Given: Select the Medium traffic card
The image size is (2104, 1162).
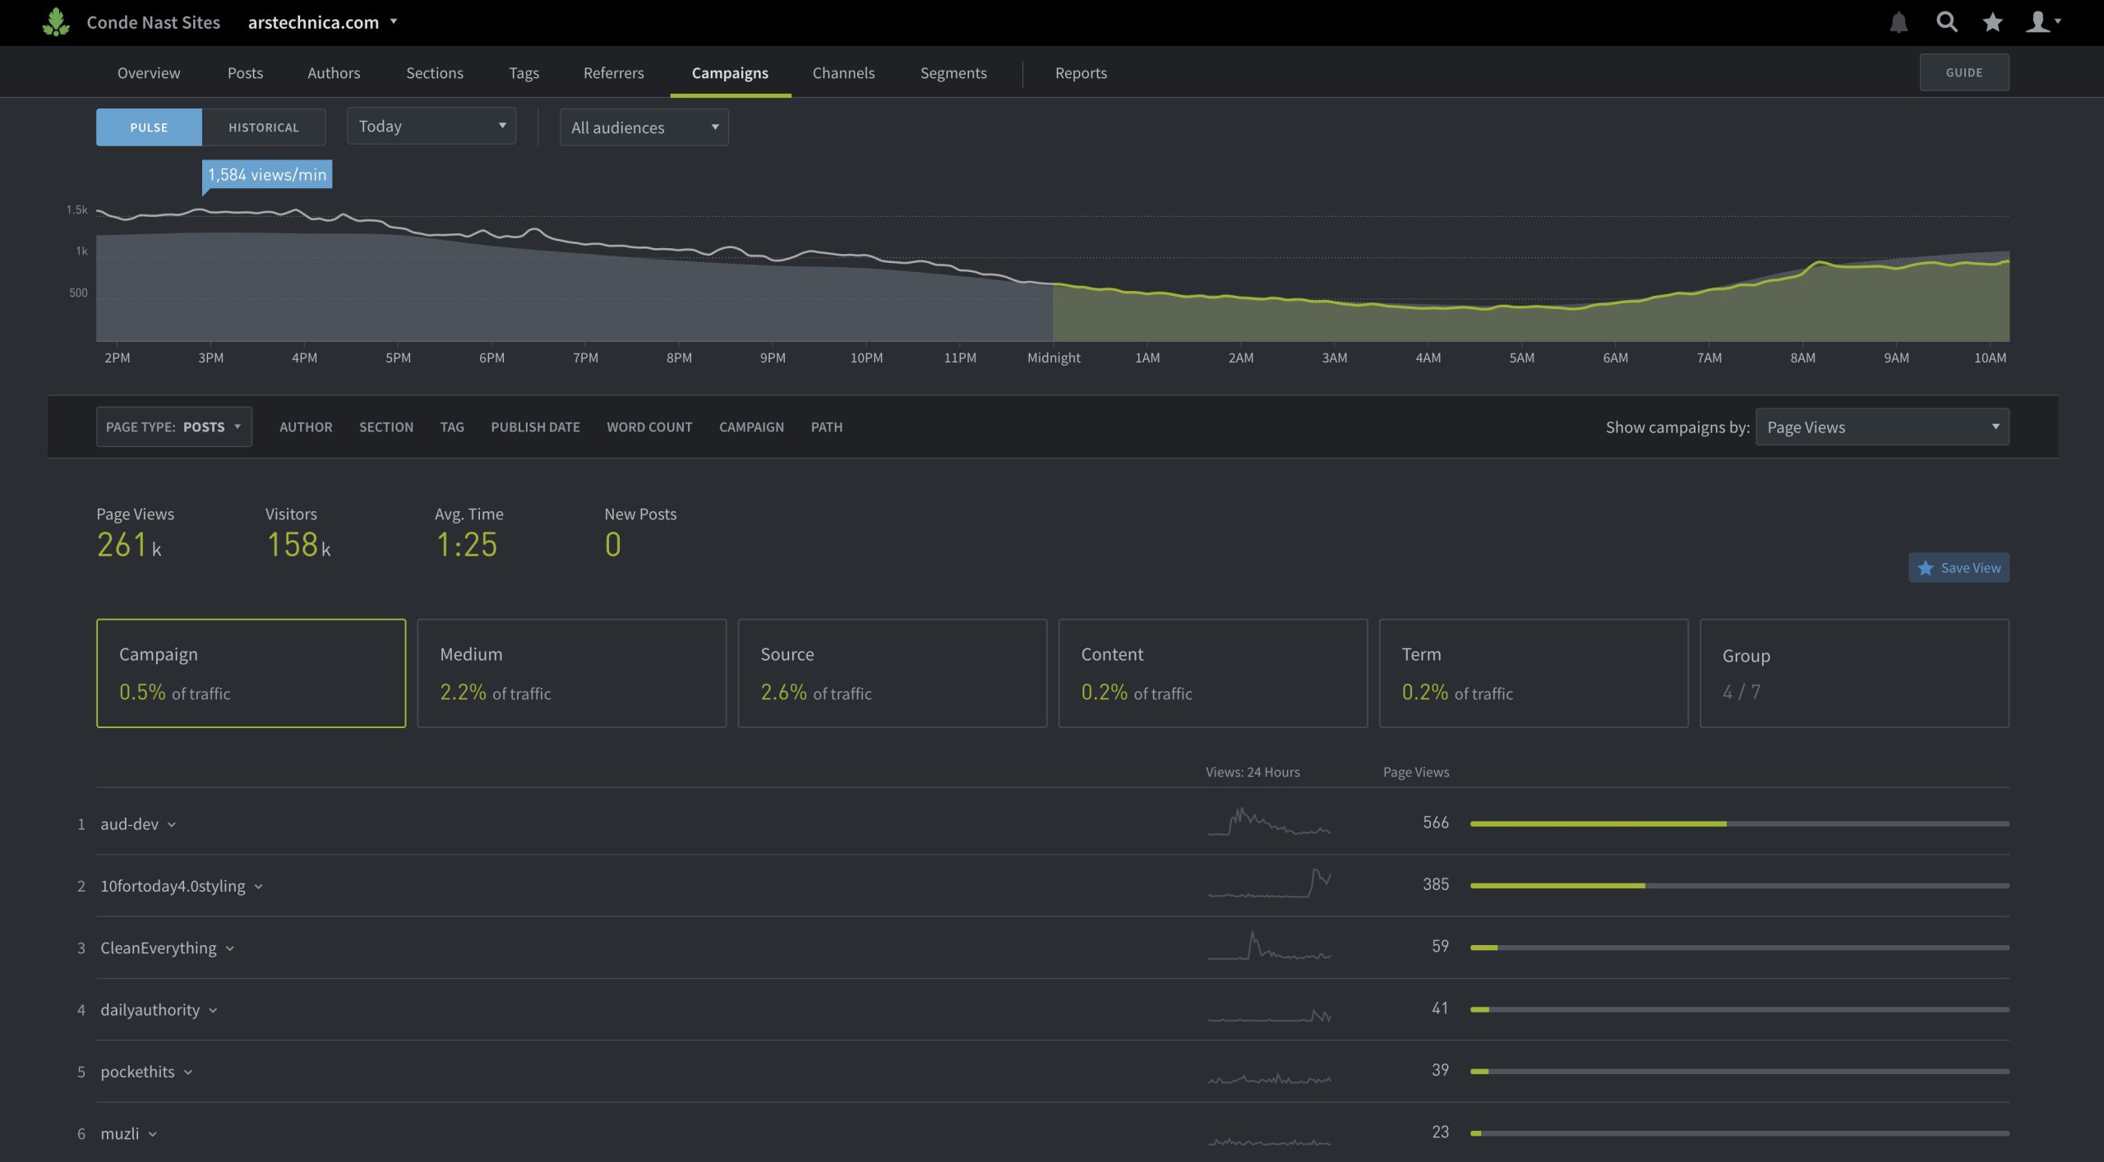Looking at the screenshot, I should tap(571, 672).
